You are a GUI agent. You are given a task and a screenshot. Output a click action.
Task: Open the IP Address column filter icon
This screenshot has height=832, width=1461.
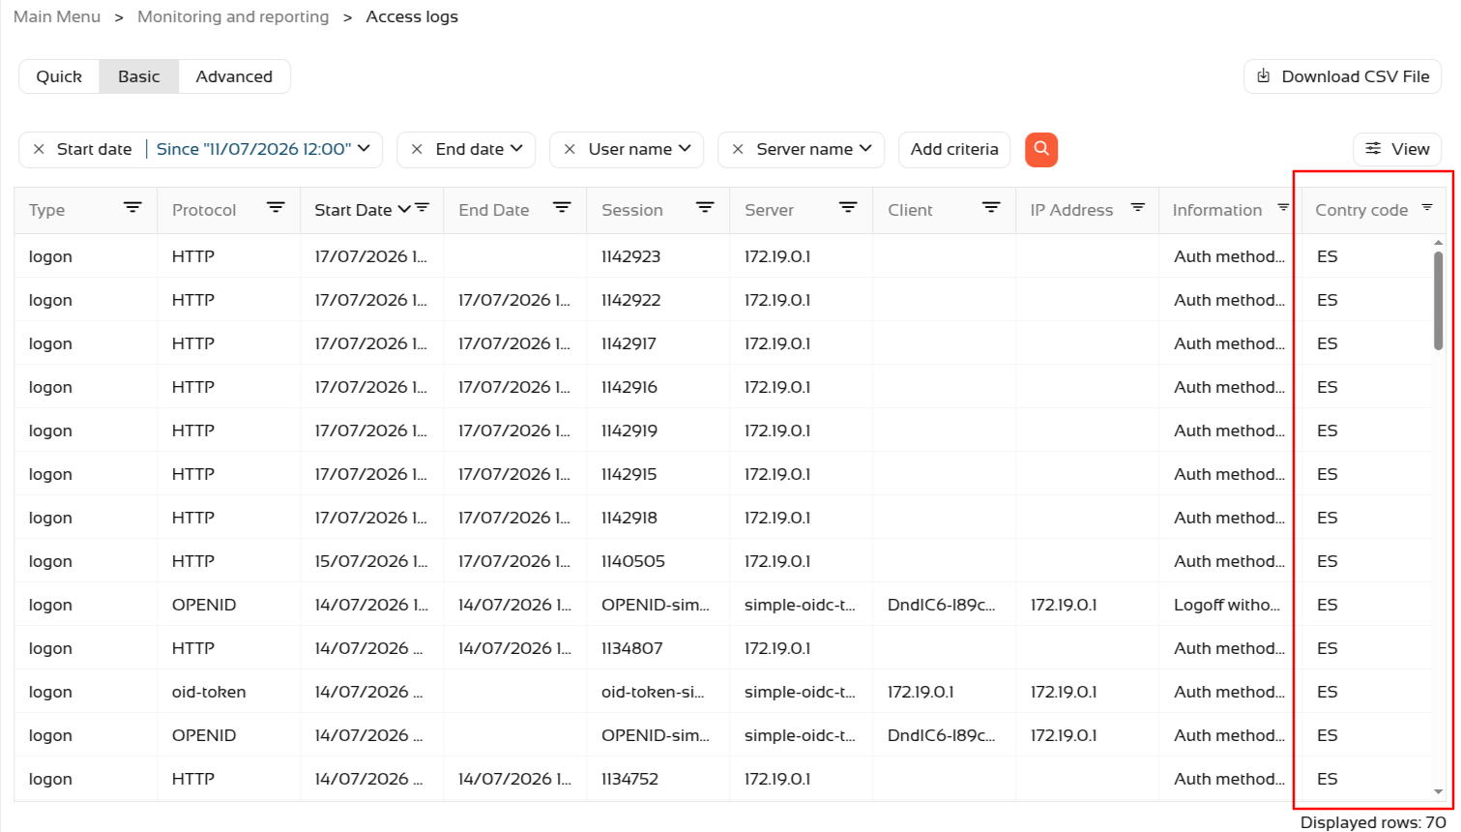[1138, 208]
